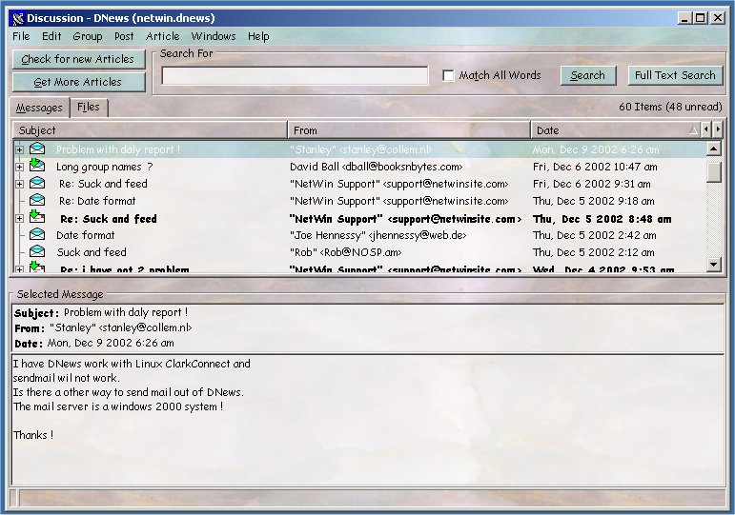Click the column header scroll left arrow
The width and height of the screenshot is (735, 515).
(x=706, y=129)
